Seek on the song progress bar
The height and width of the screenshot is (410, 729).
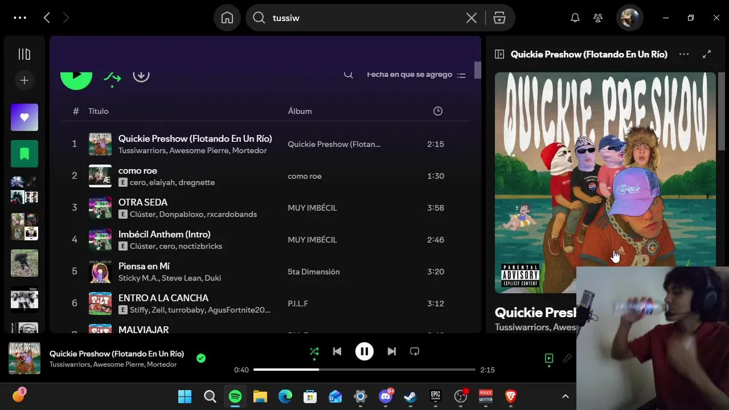click(x=364, y=370)
